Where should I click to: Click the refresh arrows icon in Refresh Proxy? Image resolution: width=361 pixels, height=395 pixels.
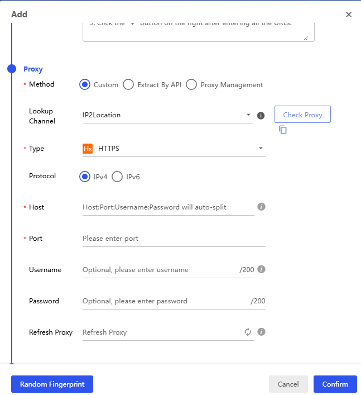tap(248, 332)
